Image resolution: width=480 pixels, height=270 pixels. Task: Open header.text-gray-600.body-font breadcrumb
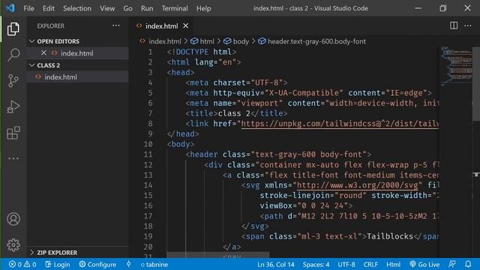pyautogui.click(x=312, y=41)
